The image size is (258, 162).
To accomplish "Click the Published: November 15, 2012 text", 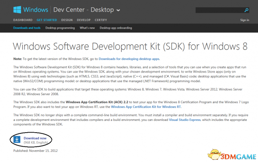I will pos(35,151).
